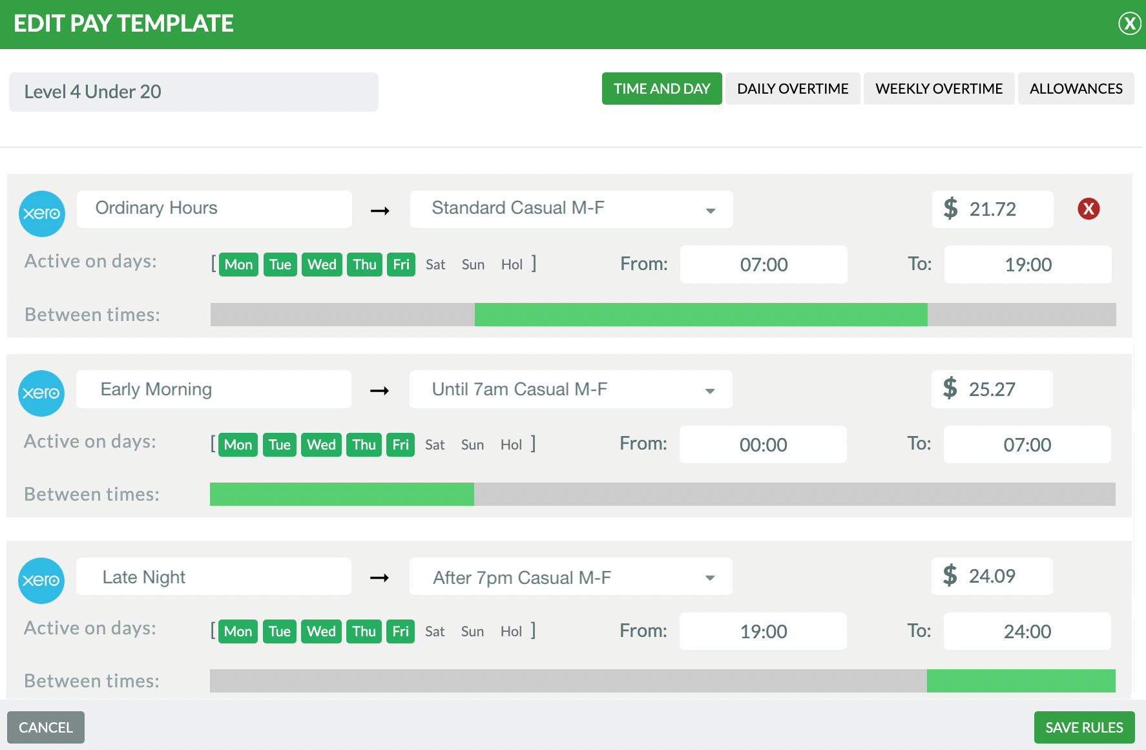Enable Saturday for Ordinary Hours
The height and width of the screenshot is (750, 1146).
(x=435, y=264)
